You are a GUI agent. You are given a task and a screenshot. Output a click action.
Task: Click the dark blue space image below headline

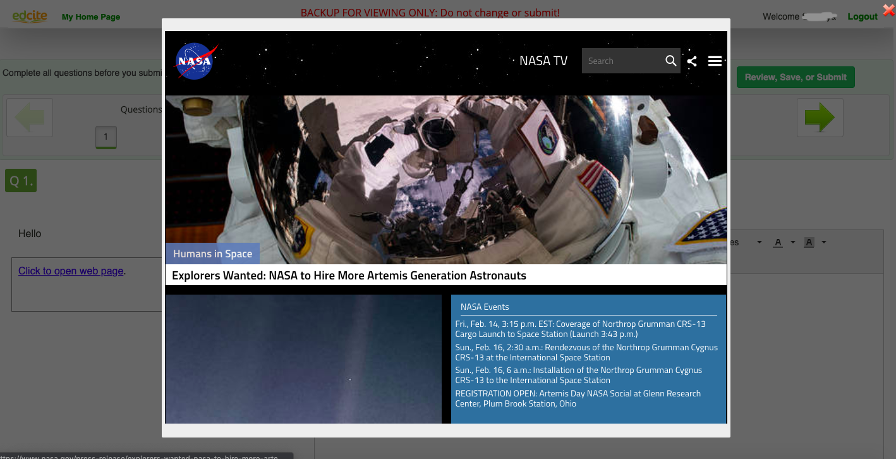303,359
